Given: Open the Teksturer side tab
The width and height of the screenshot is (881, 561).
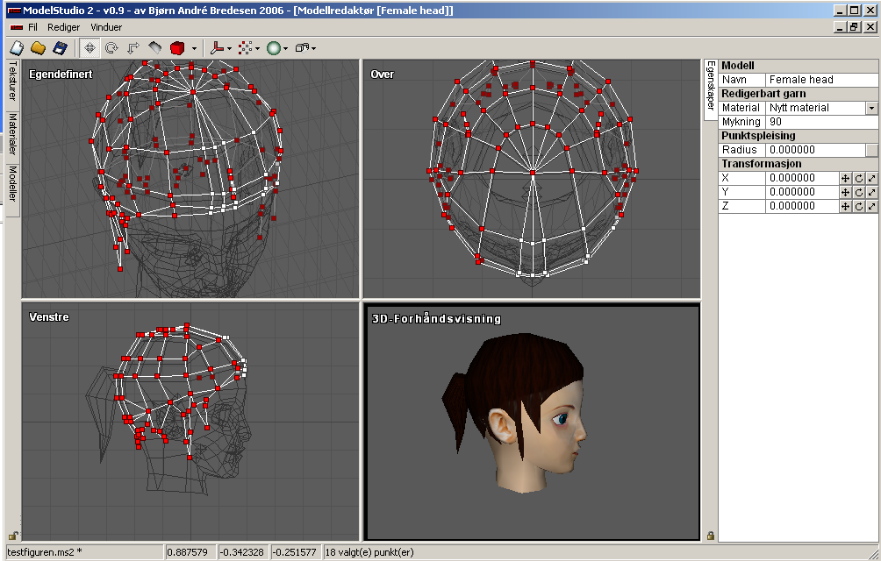Looking at the screenshot, I should [13, 82].
